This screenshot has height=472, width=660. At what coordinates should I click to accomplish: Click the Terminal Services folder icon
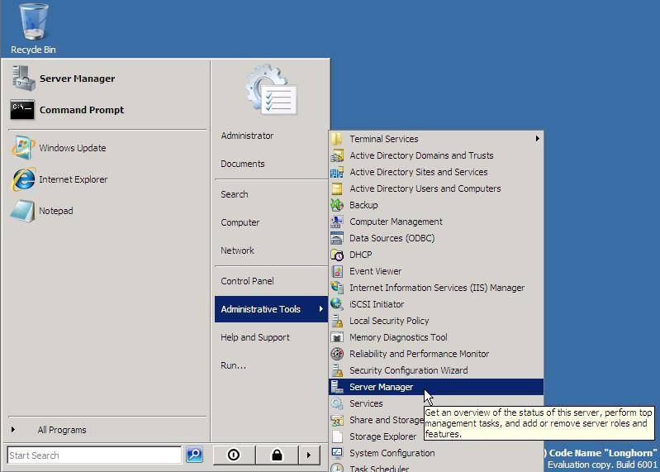(337, 139)
